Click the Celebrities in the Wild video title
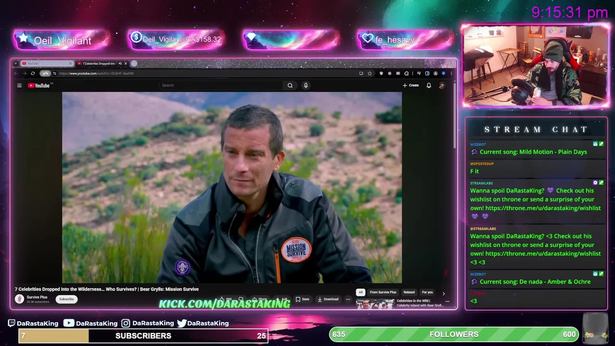The image size is (615, 346). click(x=420, y=303)
